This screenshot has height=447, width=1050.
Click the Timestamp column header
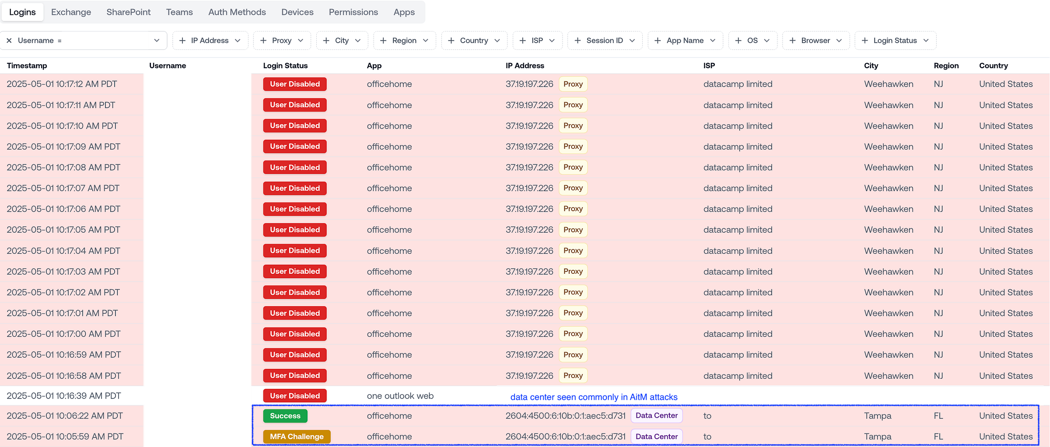click(27, 66)
